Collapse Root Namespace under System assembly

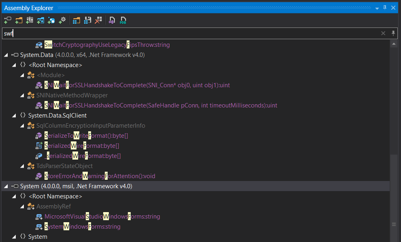pos(14,196)
